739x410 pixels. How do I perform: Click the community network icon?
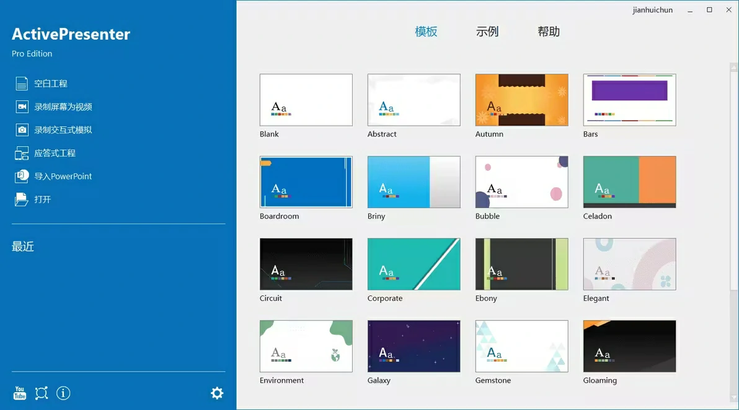click(x=42, y=393)
